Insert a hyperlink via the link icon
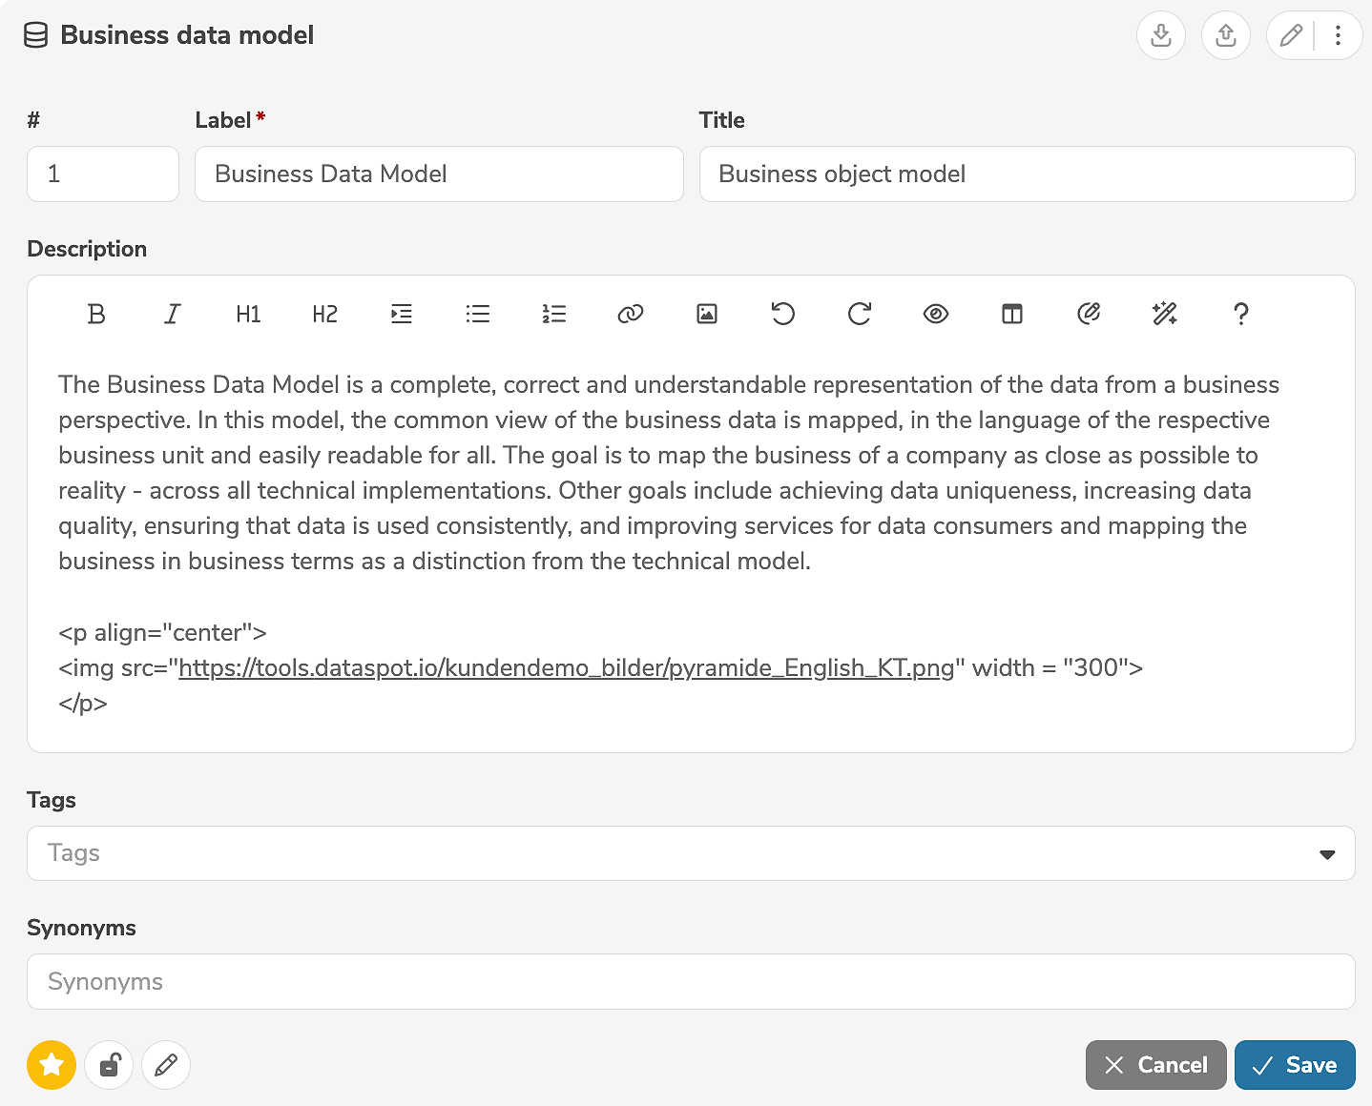The width and height of the screenshot is (1372, 1106). point(631,314)
